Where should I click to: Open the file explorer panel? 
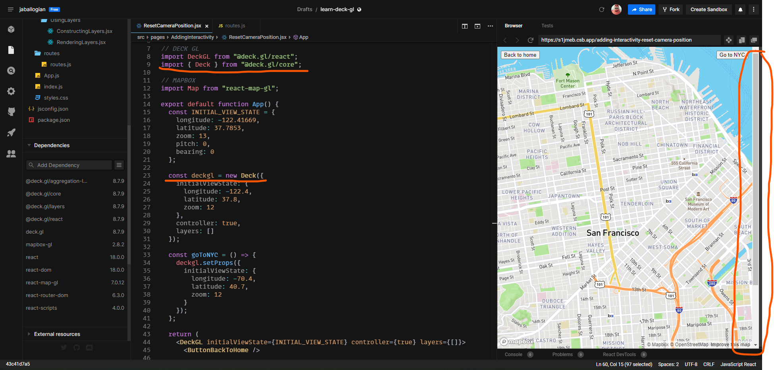pos(11,50)
